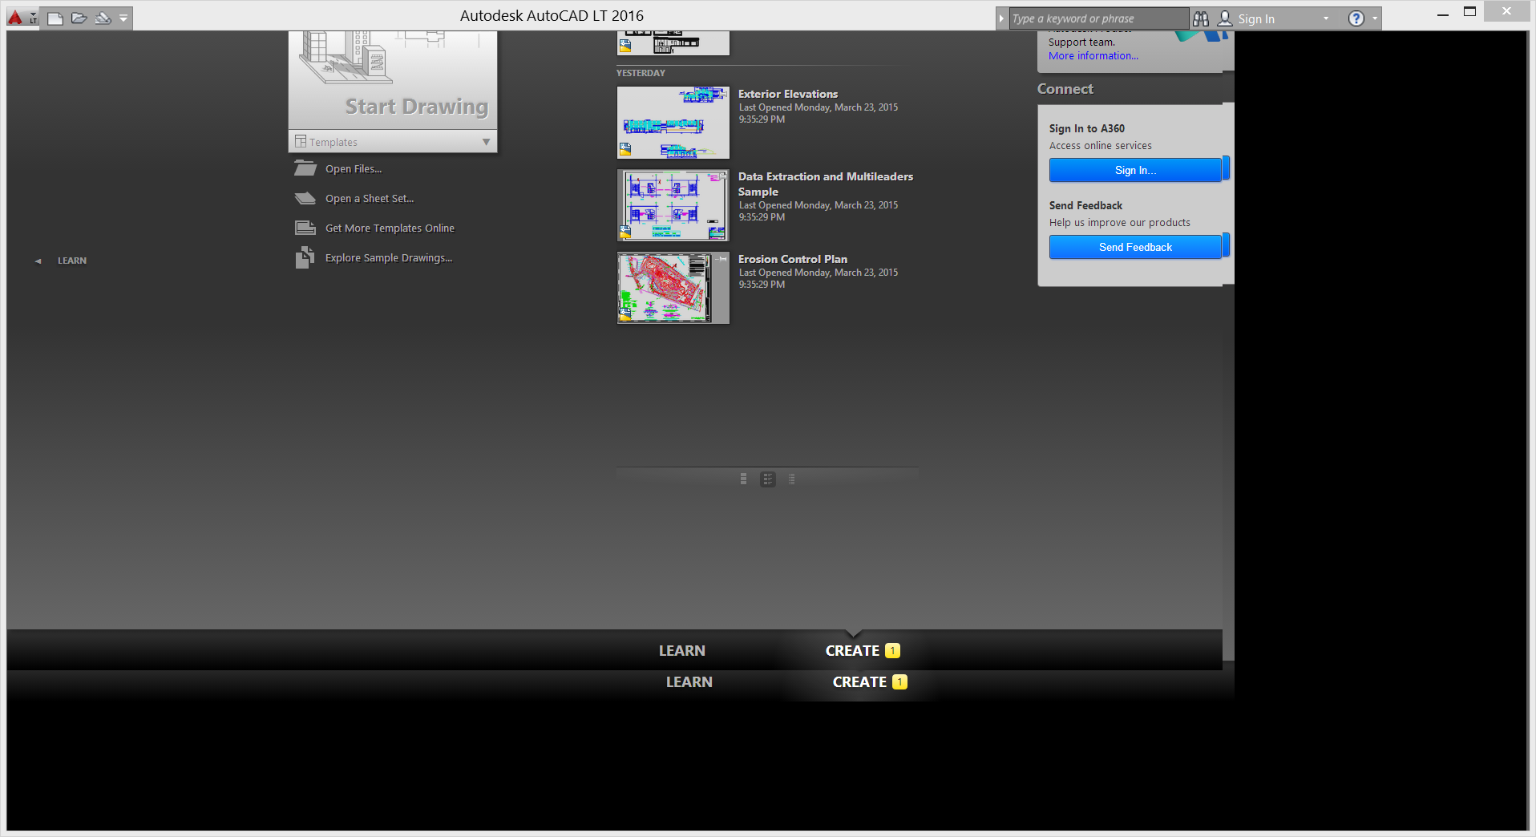
Task: Switch to the lower LEARN tab in bottom bar
Action: [689, 682]
